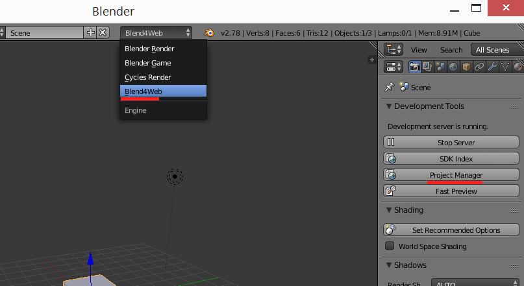Open the Render properties tab (camera icon)

pos(415,67)
